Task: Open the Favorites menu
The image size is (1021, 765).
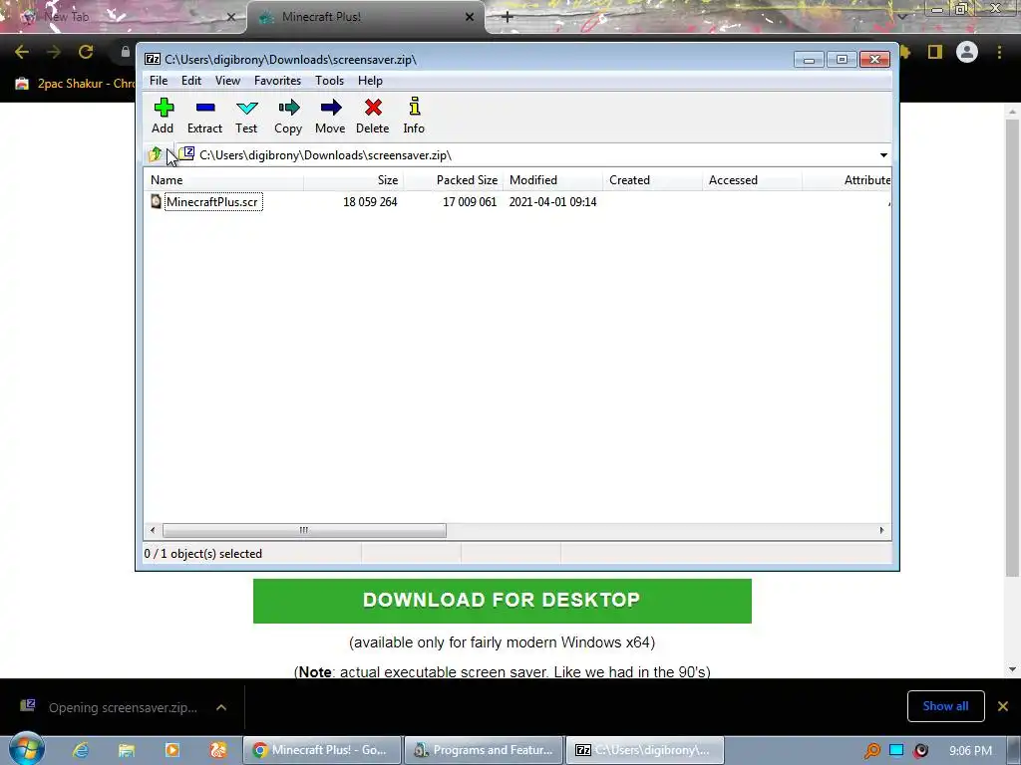Action: coord(277,81)
